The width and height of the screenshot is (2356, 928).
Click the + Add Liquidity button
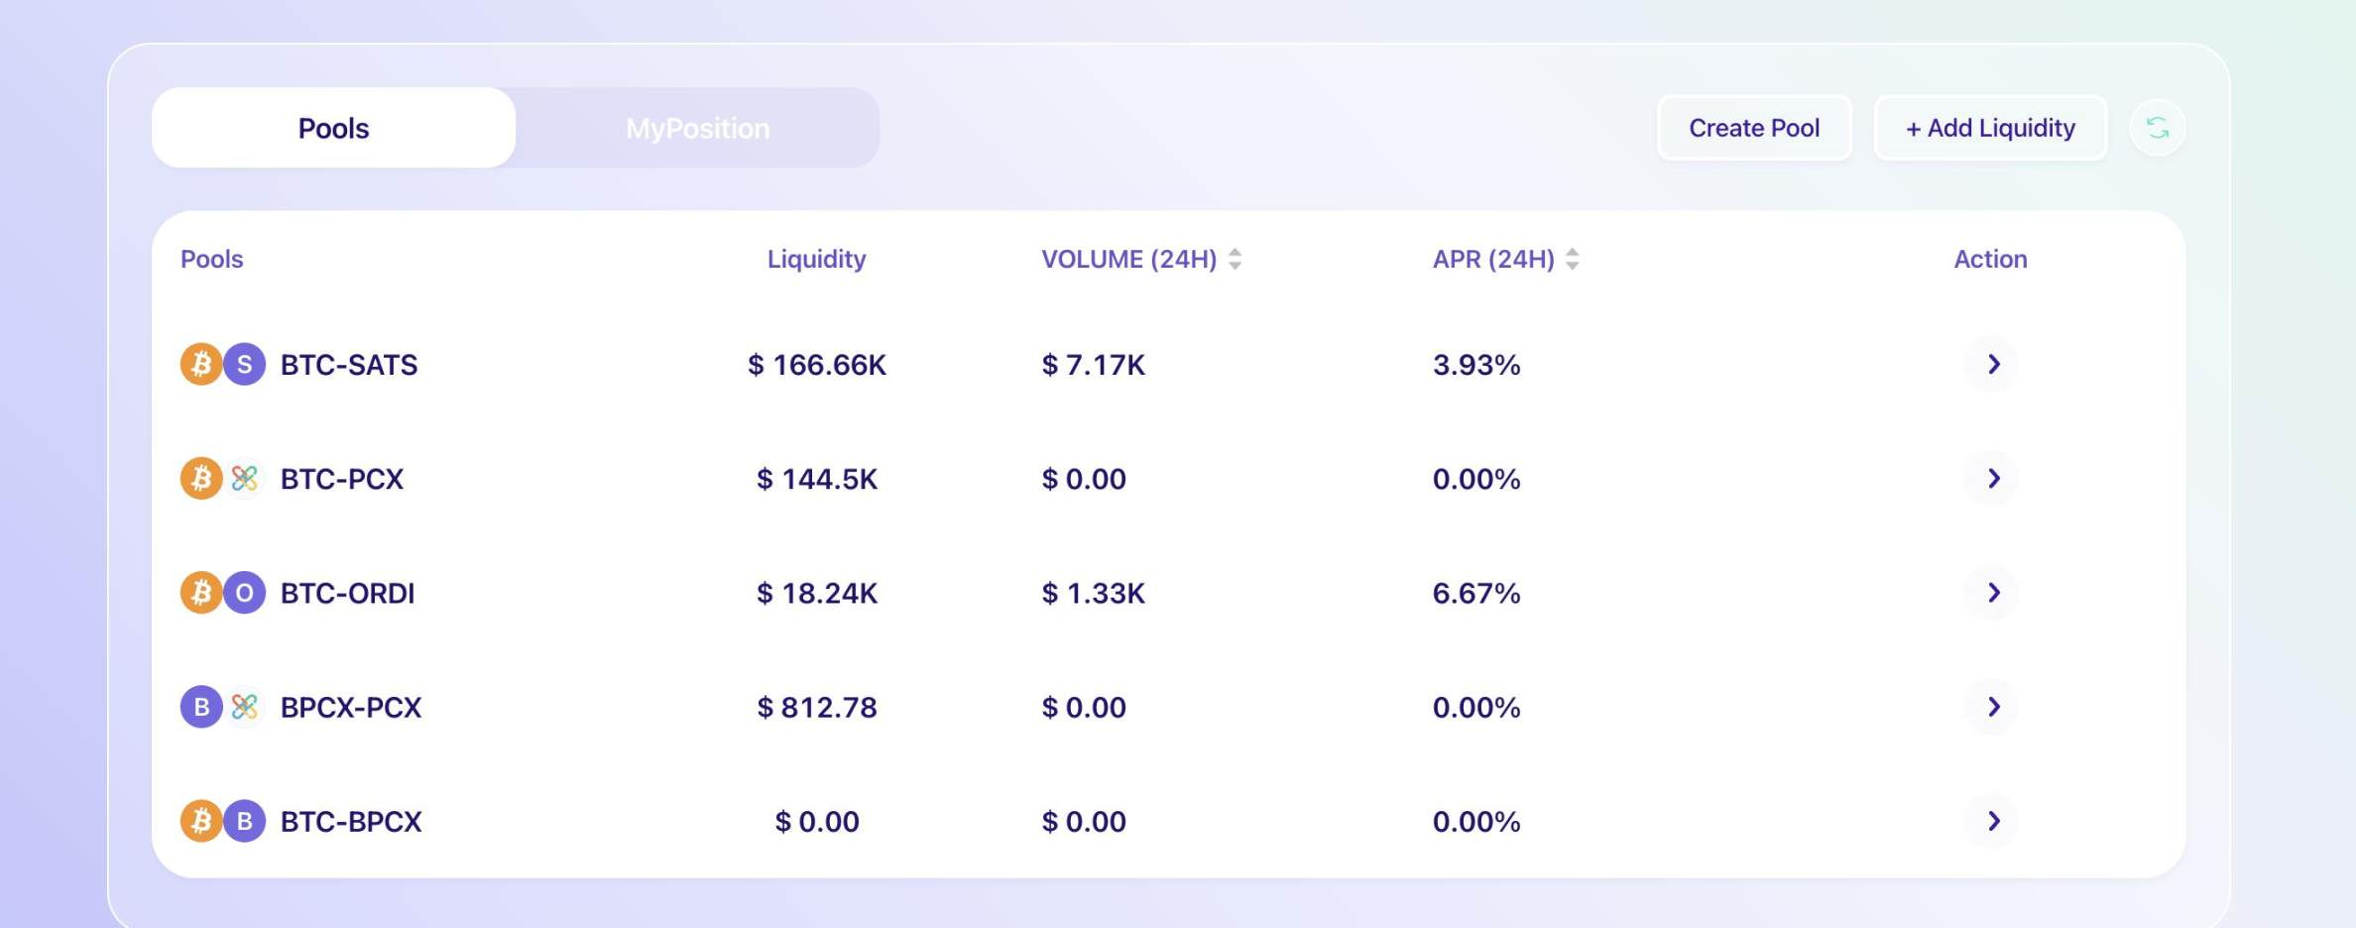[x=1990, y=128]
